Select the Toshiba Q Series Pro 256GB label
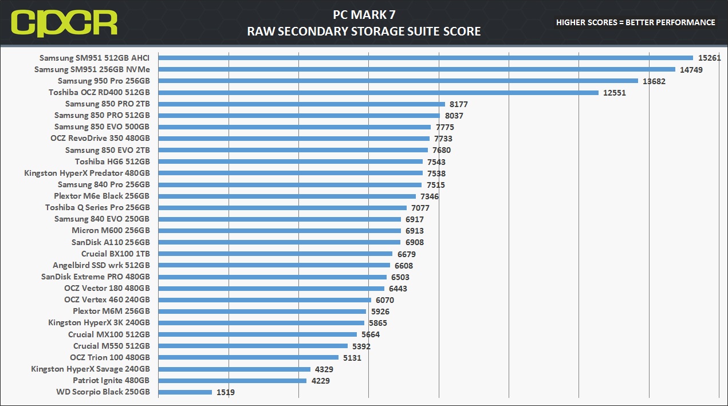The height and width of the screenshot is (406, 728). pos(98,207)
